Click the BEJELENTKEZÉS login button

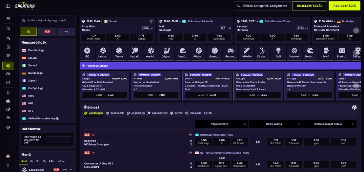(310, 6)
